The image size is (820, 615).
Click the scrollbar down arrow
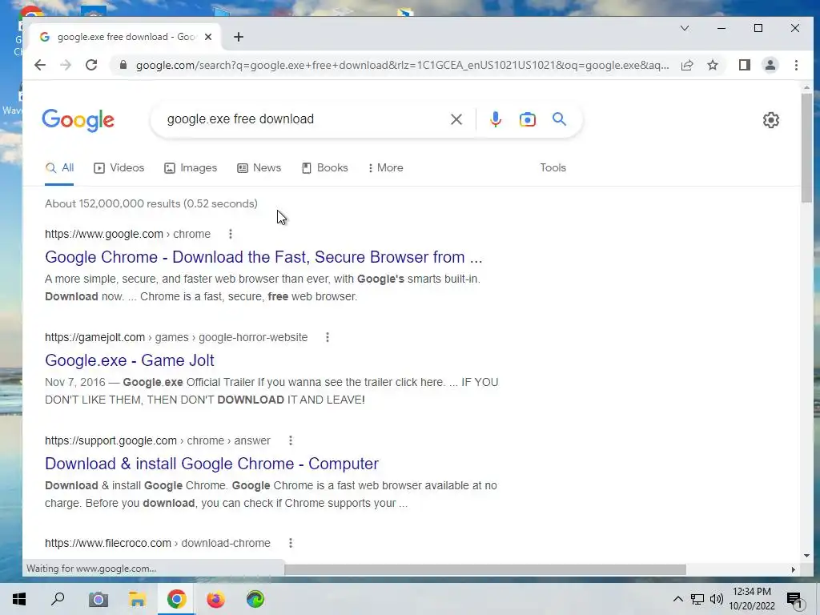[x=806, y=556]
